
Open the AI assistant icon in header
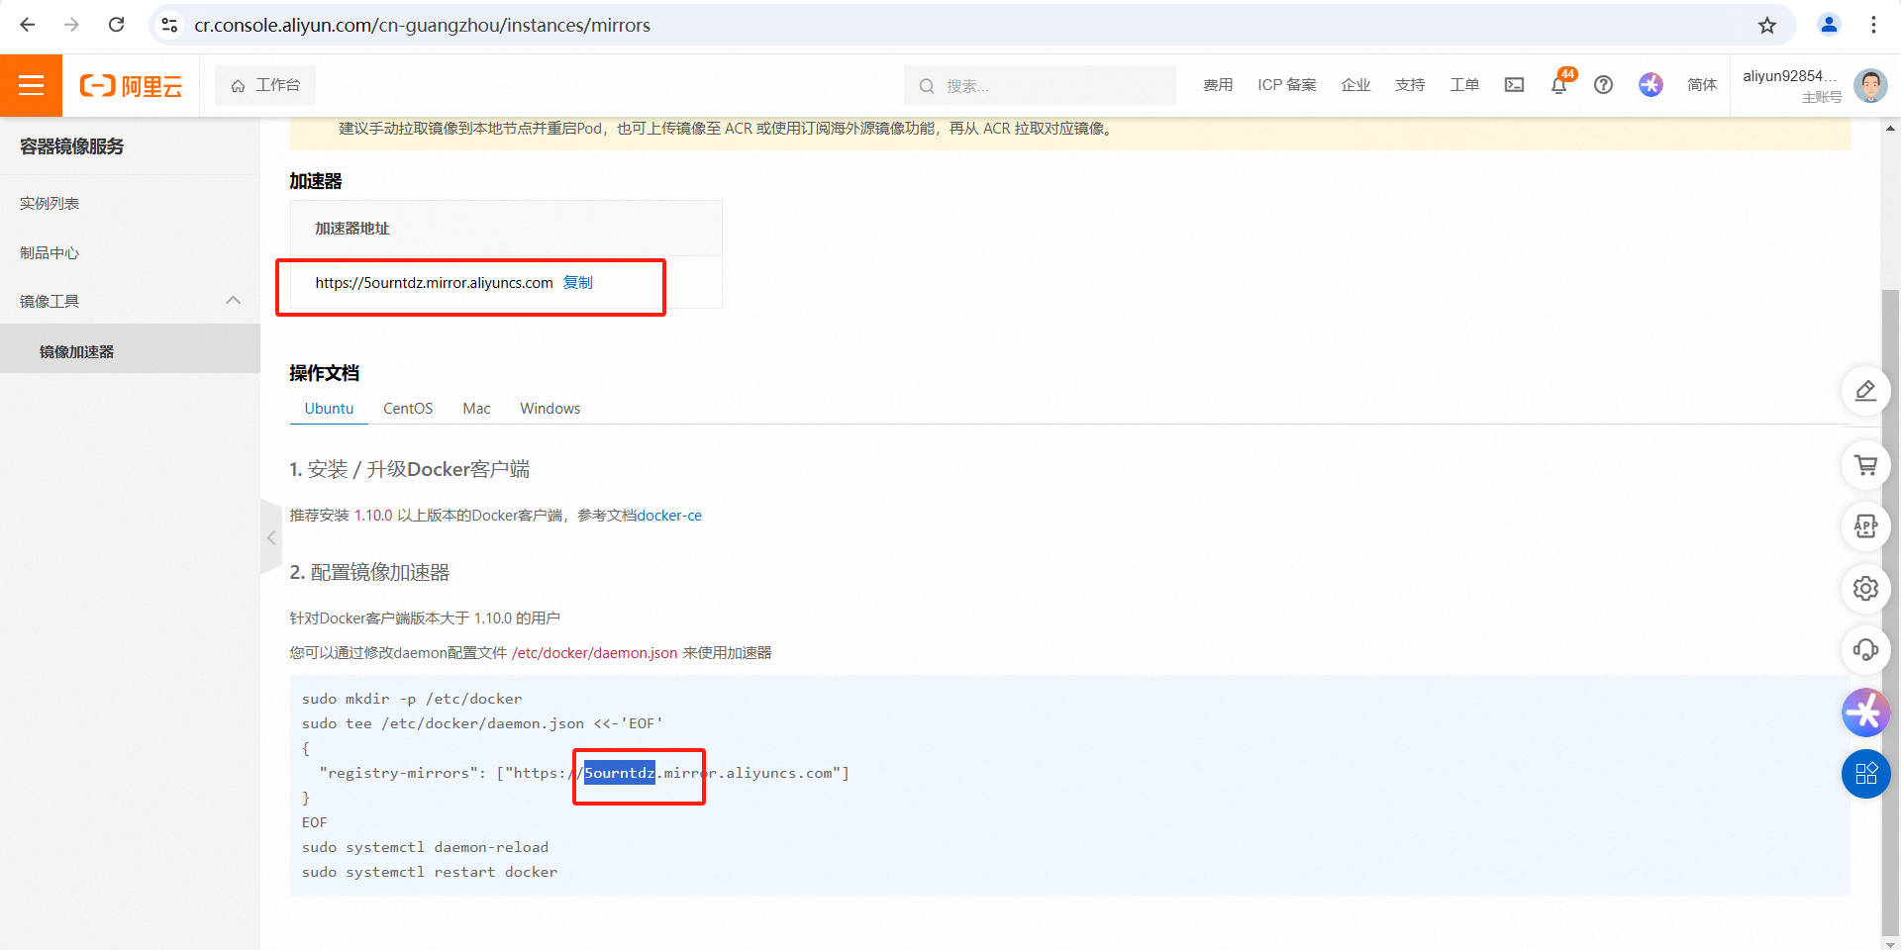(x=1651, y=85)
